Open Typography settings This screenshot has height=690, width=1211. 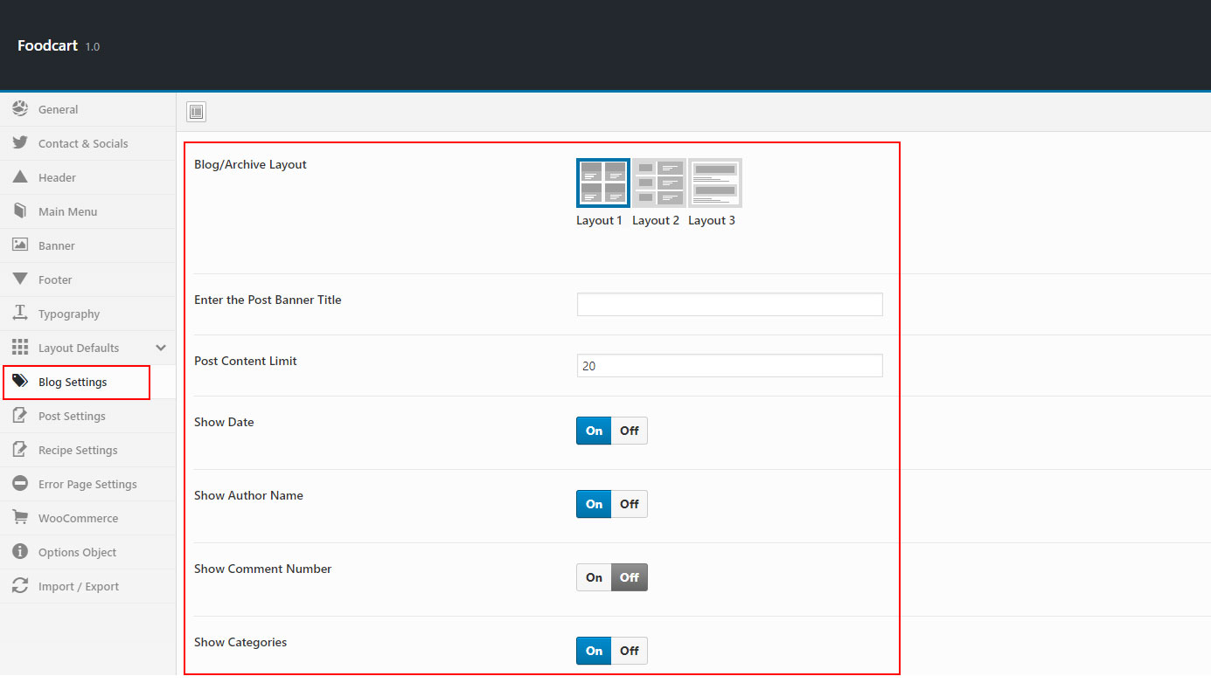(87, 314)
